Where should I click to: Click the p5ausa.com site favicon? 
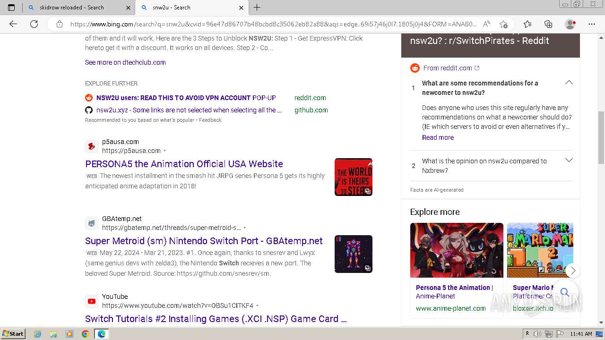coord(92,146)
